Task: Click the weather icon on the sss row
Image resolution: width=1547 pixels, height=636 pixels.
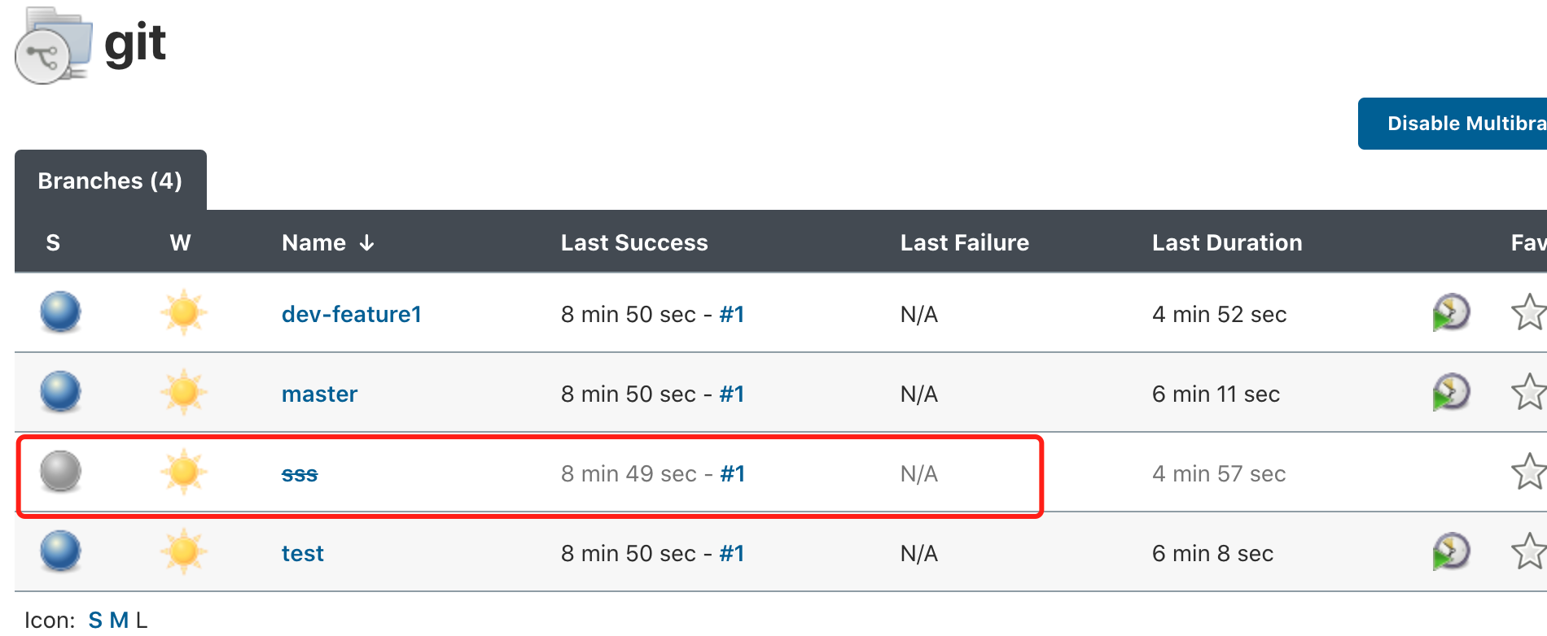Action: pyautogui.click(x=183, y=471)
